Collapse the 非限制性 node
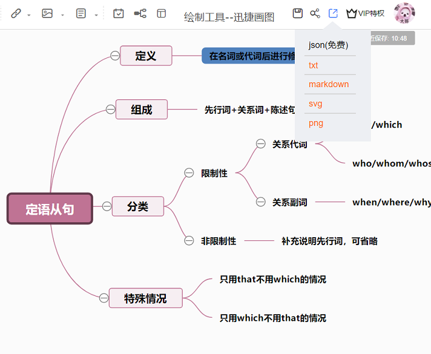 [x=189, y=241]
